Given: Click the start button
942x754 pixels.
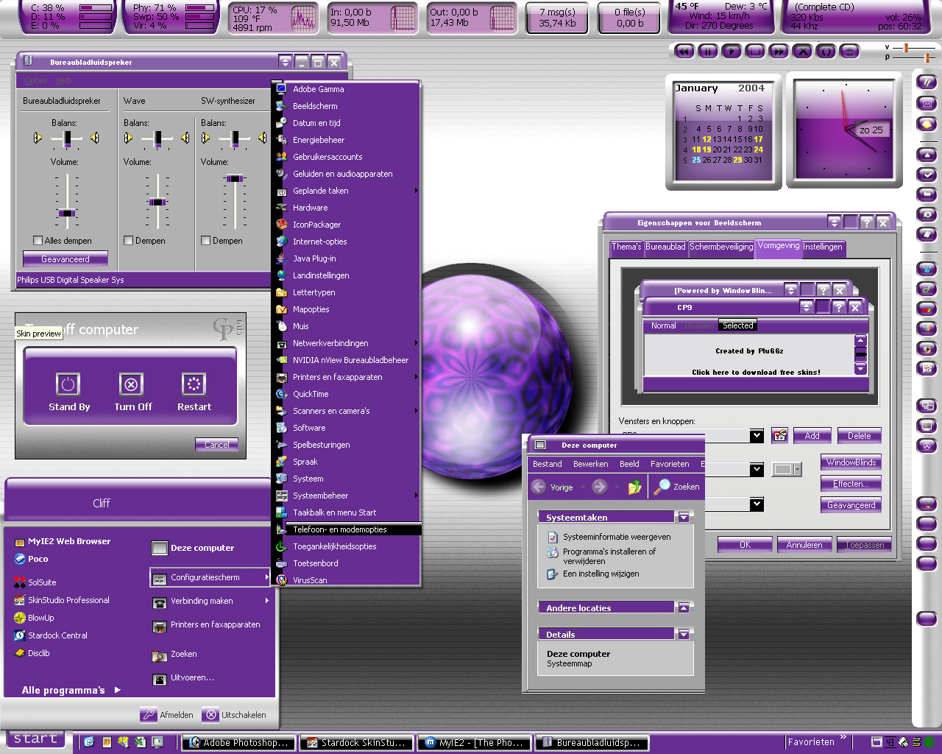Looking at the screenshot, I should pos(35,739).
